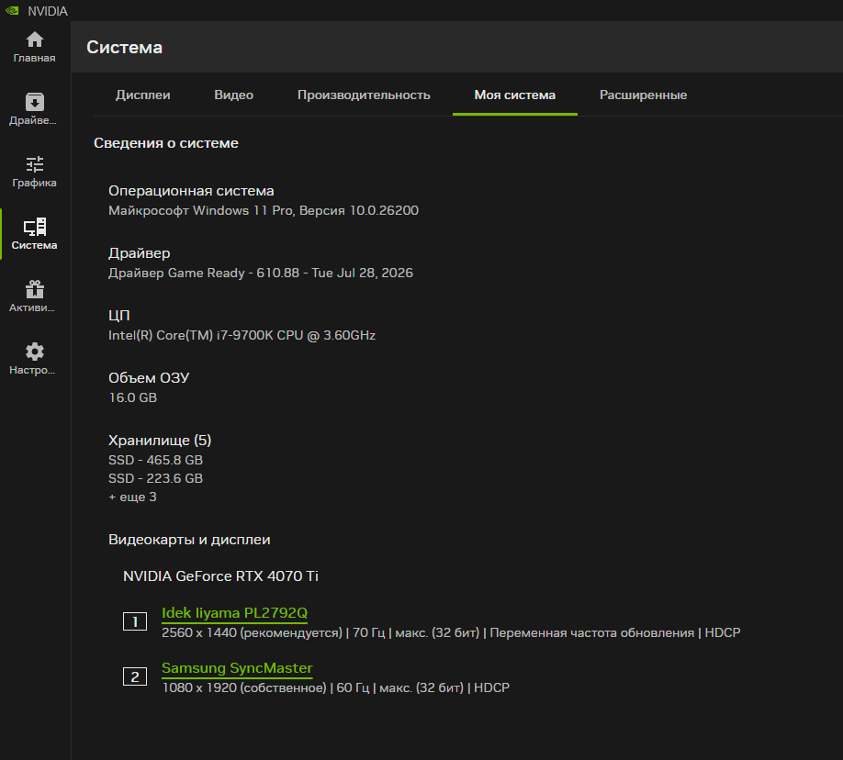Click the Операционная система label
The height and width of the screenshot is (760, 843).
(x=191, y=191)
